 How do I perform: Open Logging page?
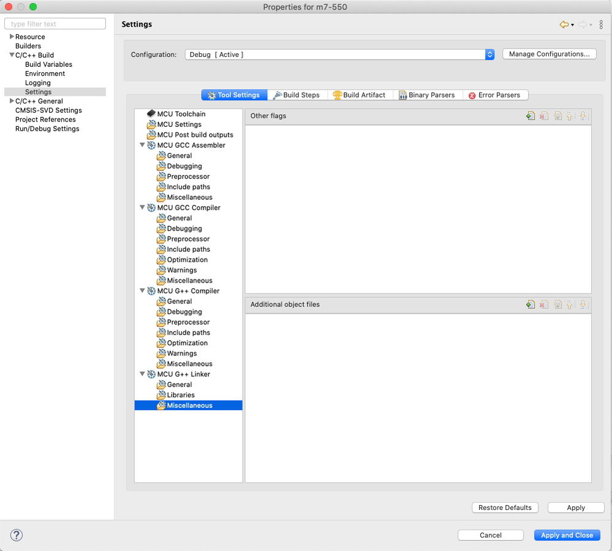(38, 83)
